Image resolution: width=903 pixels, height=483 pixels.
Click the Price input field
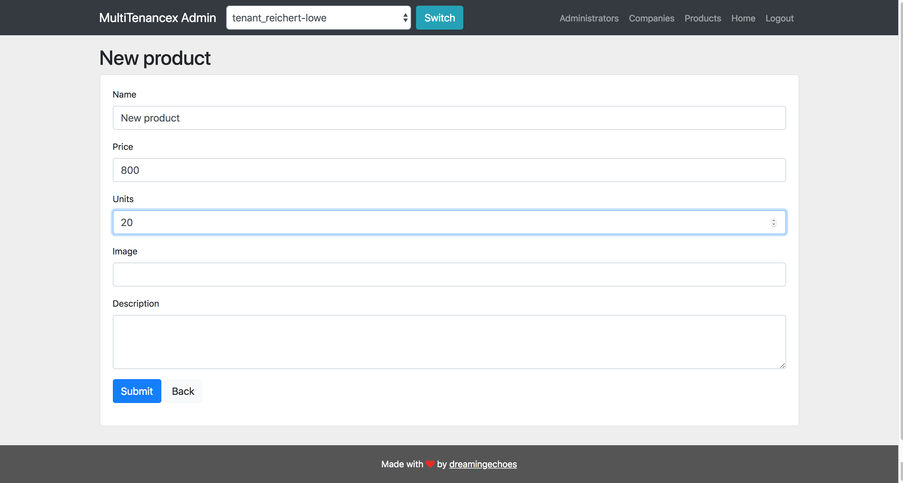point(449,170)
